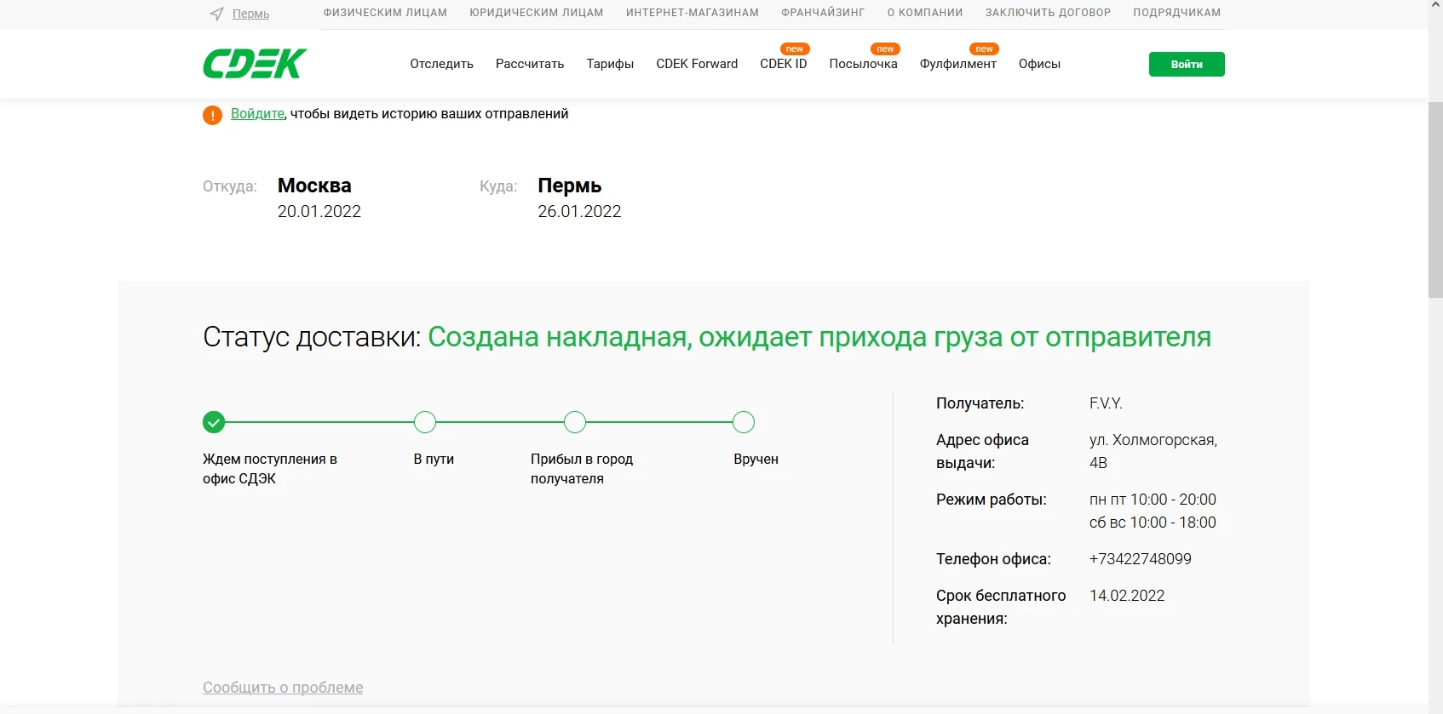Click the green 'Войти' button
The height and width of the screenshot is (714, 1443).
coord(1187,65)
